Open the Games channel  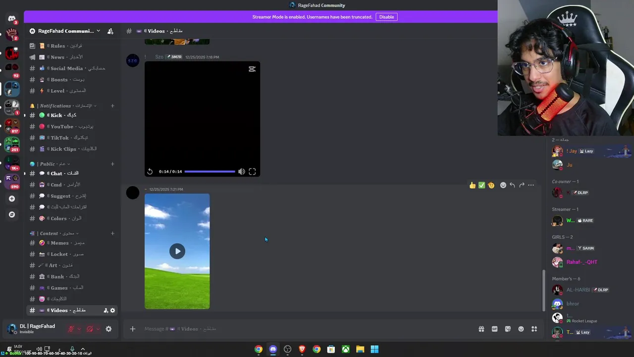click(x=72, y=288)
